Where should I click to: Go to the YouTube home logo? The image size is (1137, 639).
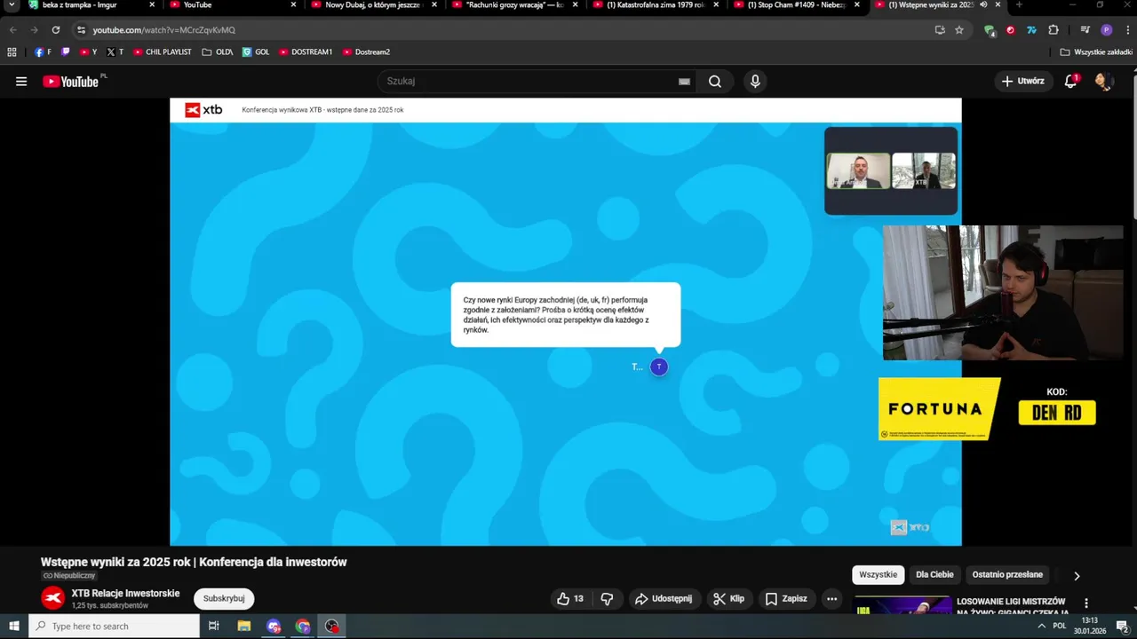[70, 82]
